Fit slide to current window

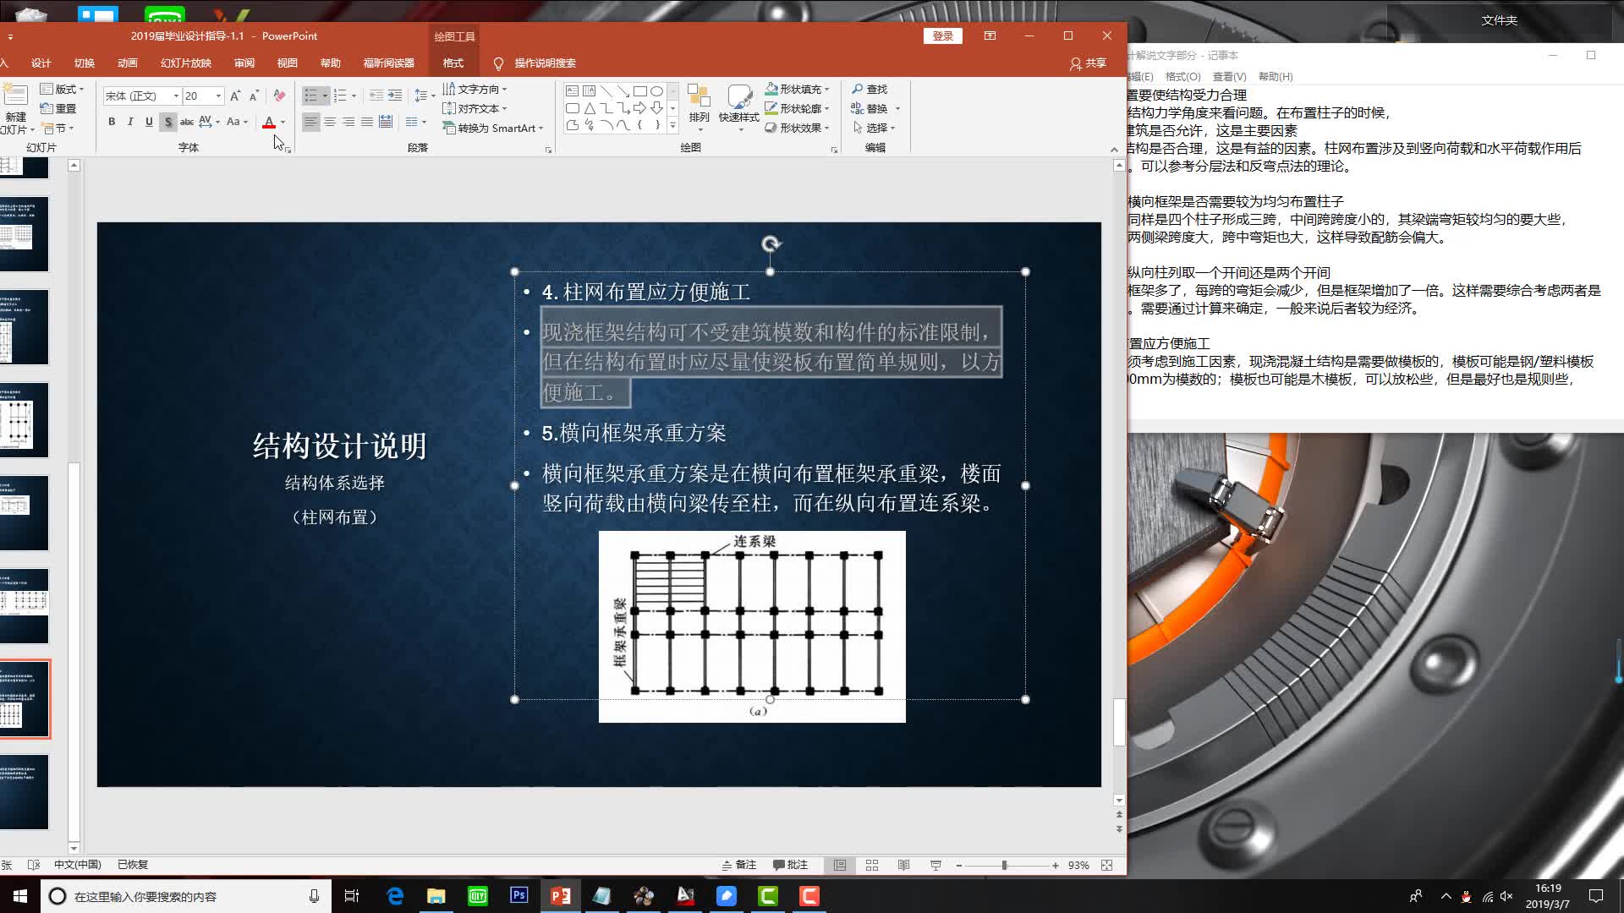[1107, 865]
